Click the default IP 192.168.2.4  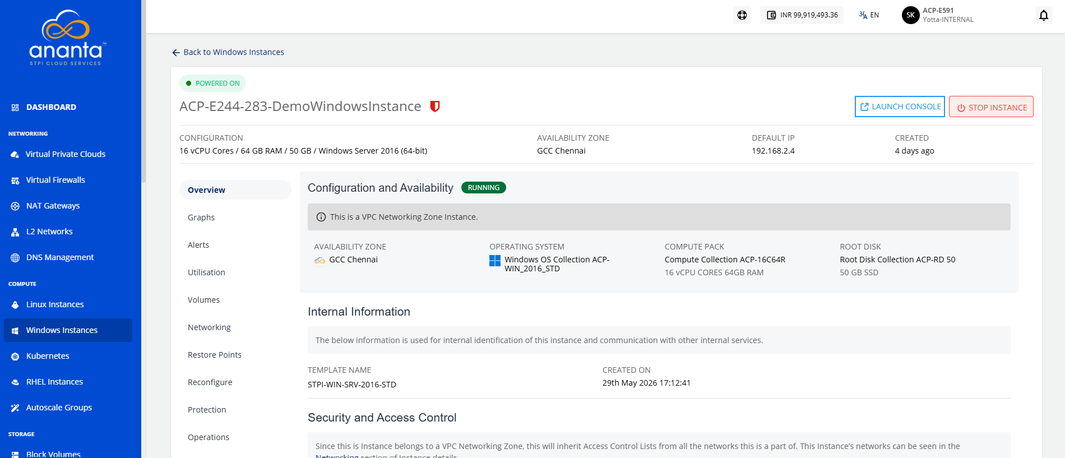point(773,151)
